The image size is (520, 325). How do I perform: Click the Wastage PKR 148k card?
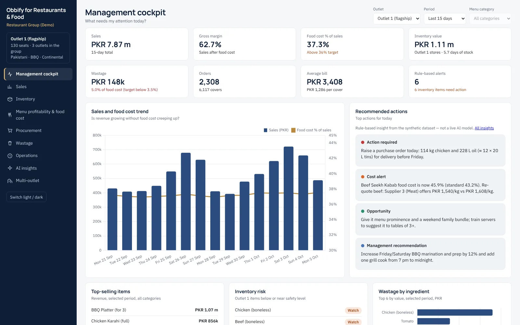coord(137,82)
